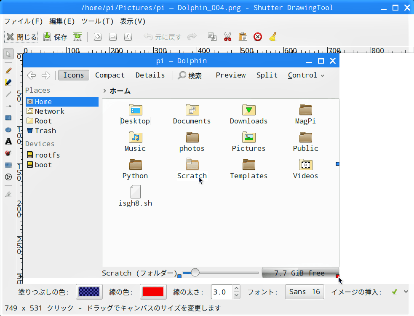Select the pixelize tool
Image resolution: width=414 pixels, height=316 pixels.
click(x=8, y=165)
